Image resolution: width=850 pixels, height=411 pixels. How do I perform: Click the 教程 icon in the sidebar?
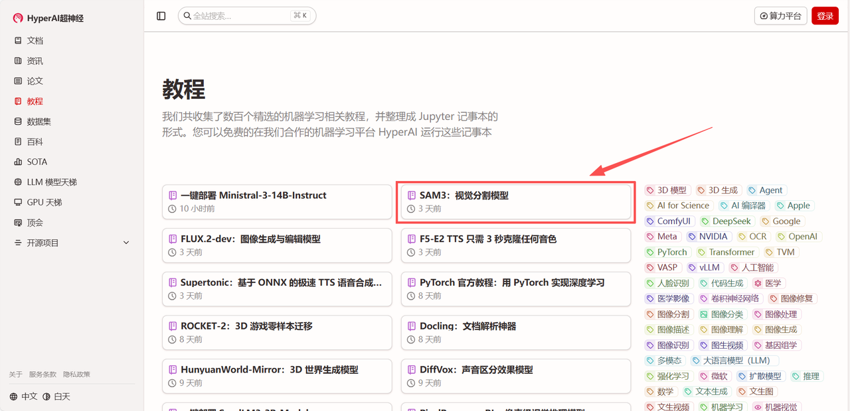18,101
